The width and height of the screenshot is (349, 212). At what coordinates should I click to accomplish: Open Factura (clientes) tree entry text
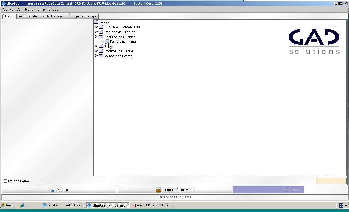click(123, 42)
